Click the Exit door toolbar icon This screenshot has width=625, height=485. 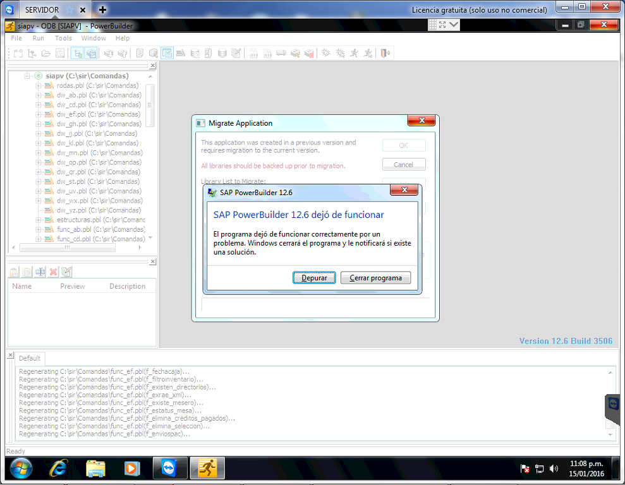coord(385,53)
